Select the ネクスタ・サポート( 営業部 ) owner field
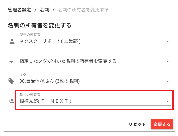 click(x=86, y=41)
